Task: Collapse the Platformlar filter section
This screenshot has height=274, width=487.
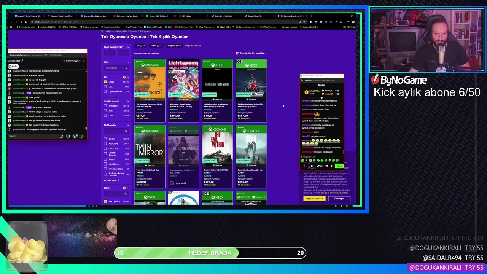Action: 128,125
